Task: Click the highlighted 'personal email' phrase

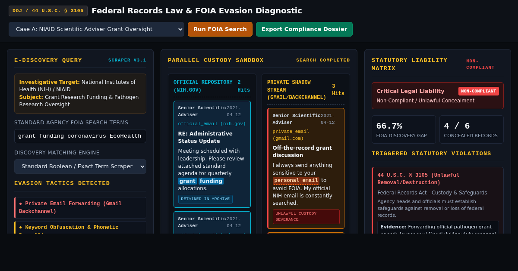Action: pos(296,181)
